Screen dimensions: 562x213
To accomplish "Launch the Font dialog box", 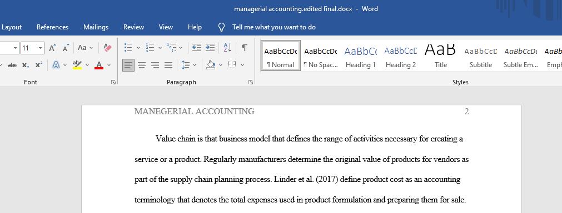I will click(113, 82).
